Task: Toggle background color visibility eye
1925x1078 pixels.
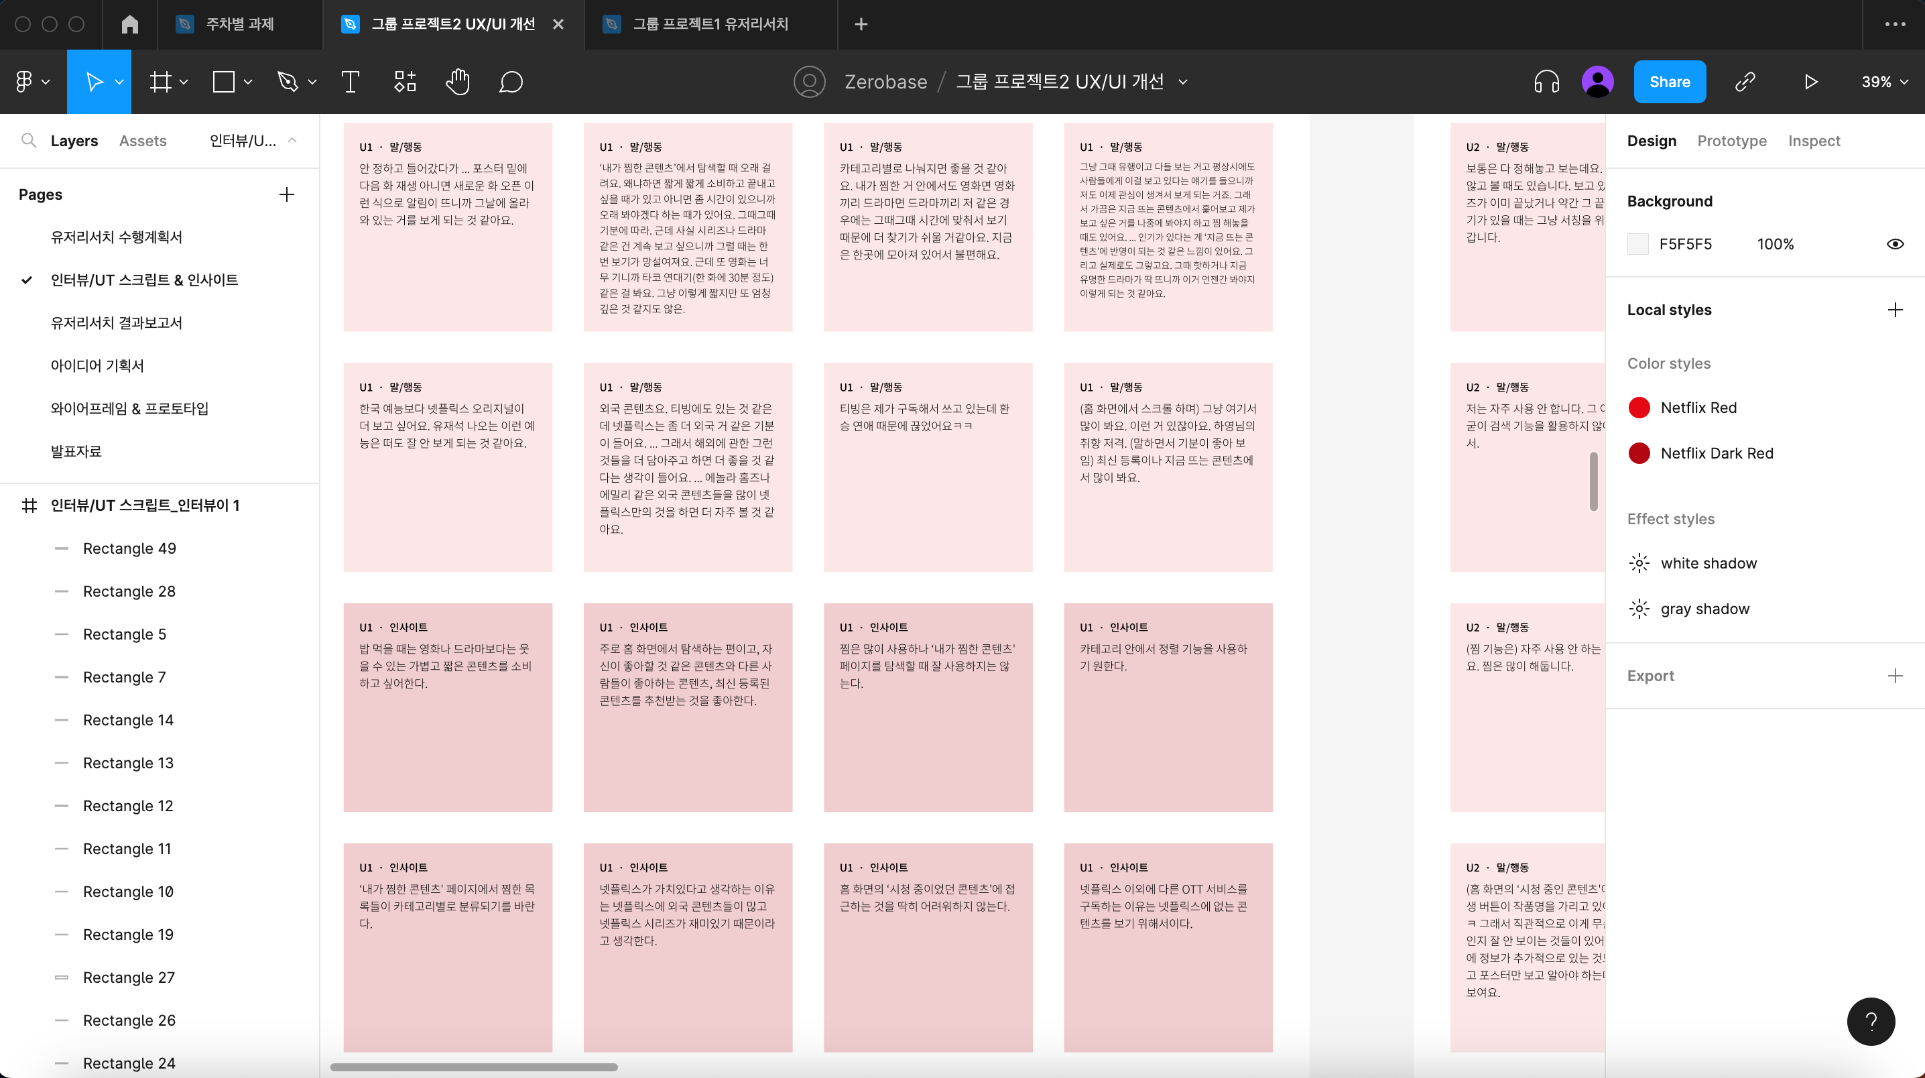Action: point(1895,244)
